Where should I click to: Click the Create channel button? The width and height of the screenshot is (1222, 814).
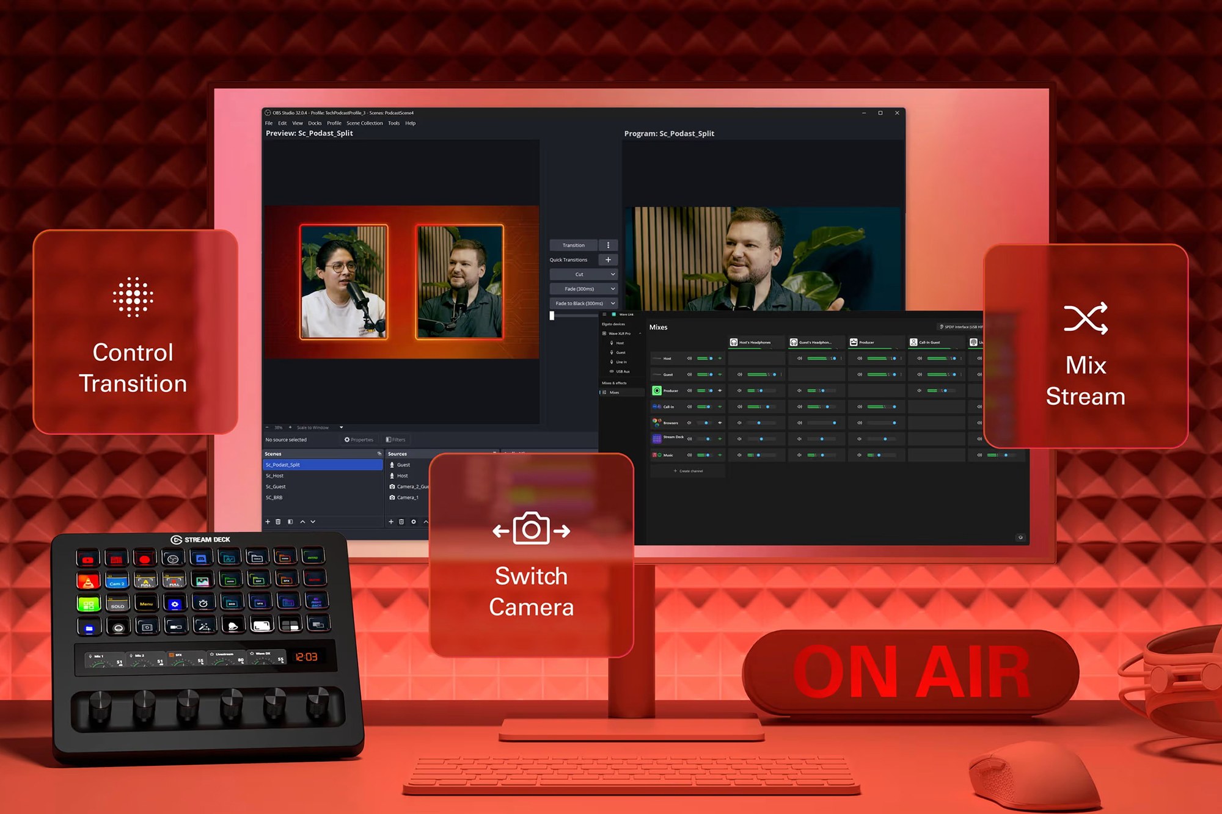pyautogui.click(x=688, y=471)
